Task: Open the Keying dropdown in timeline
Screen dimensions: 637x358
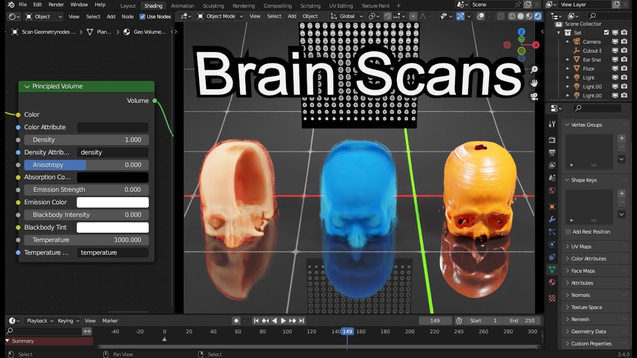Action: coord(68,321)
